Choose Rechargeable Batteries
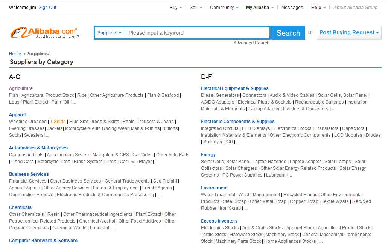388x244 pixels. click(319, 102)
